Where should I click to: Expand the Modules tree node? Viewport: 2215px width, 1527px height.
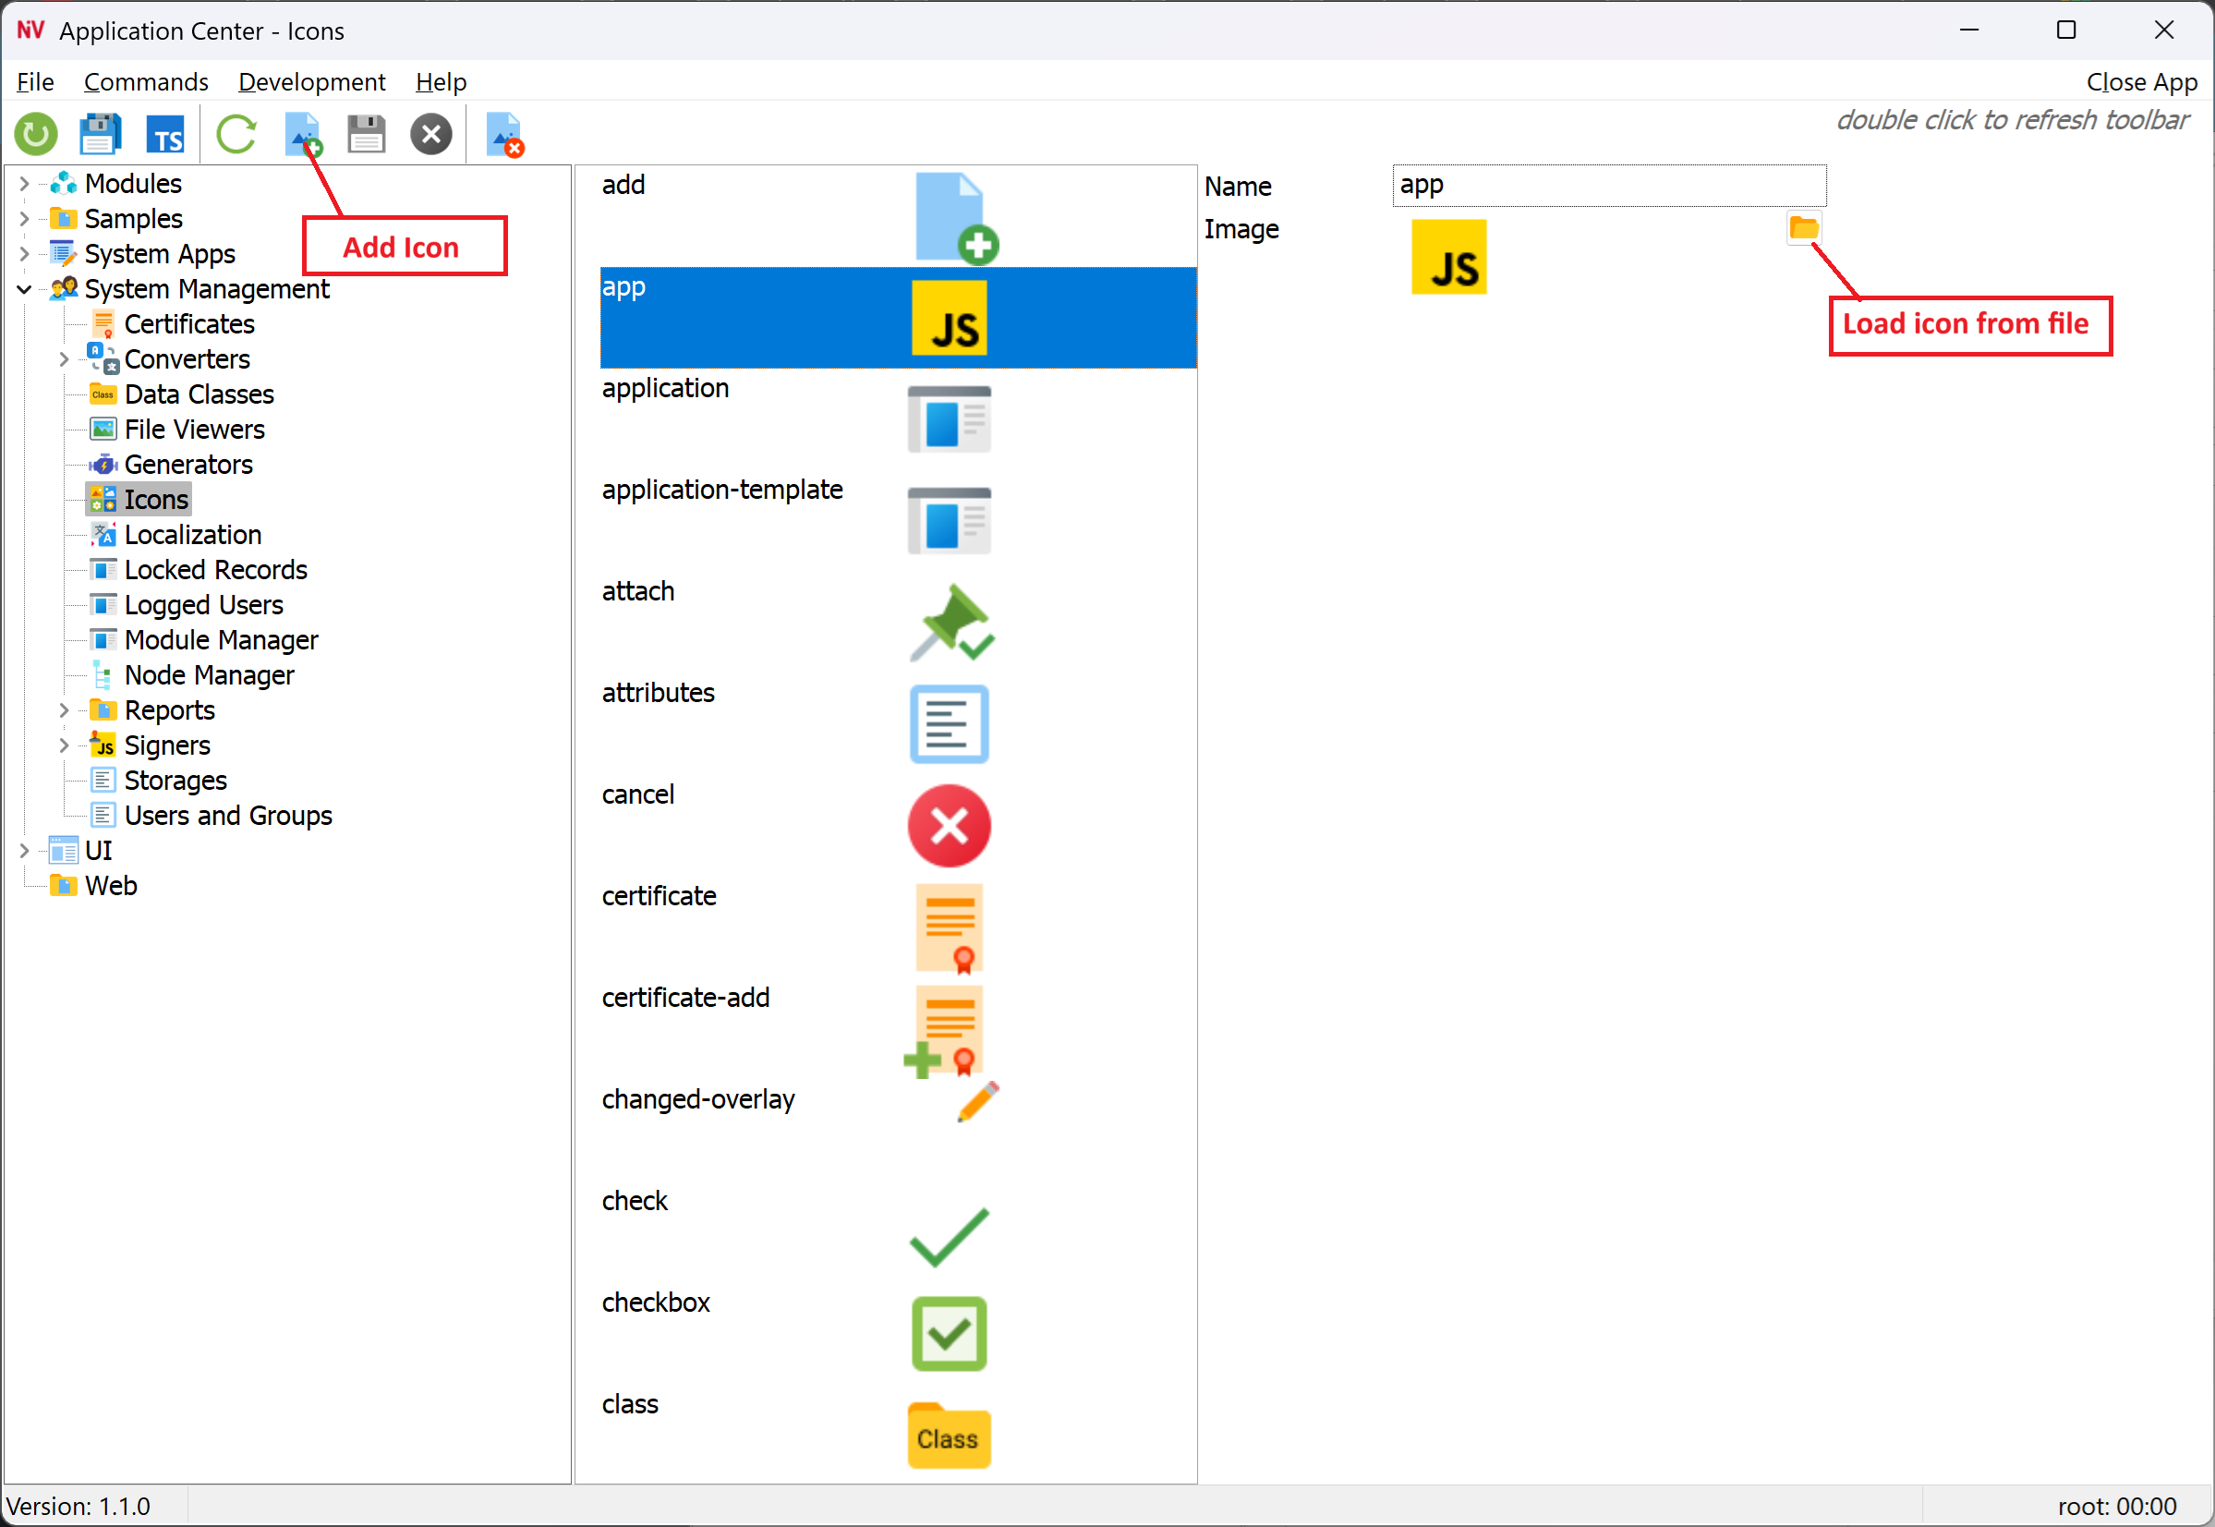(25, 184)
